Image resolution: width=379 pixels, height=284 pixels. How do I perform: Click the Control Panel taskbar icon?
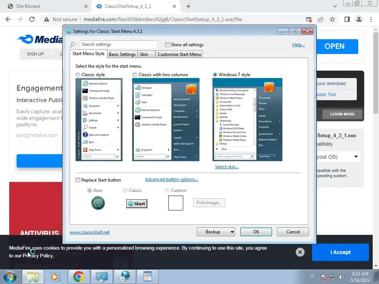pyautogui.click(x=101, y=277)
